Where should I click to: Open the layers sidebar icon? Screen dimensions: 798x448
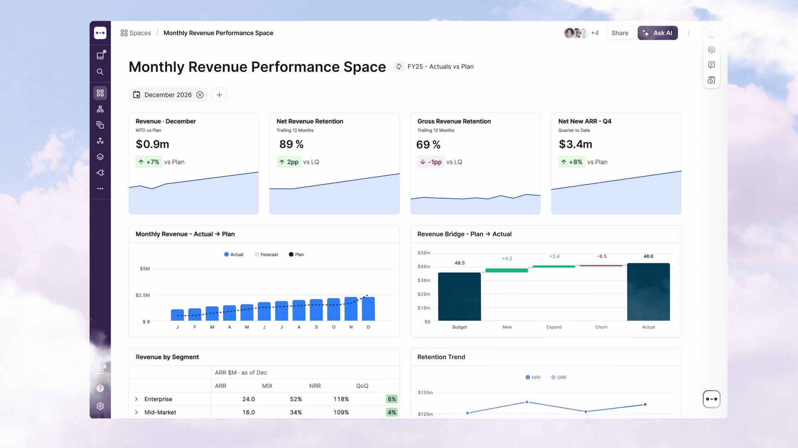click(100, 157)
